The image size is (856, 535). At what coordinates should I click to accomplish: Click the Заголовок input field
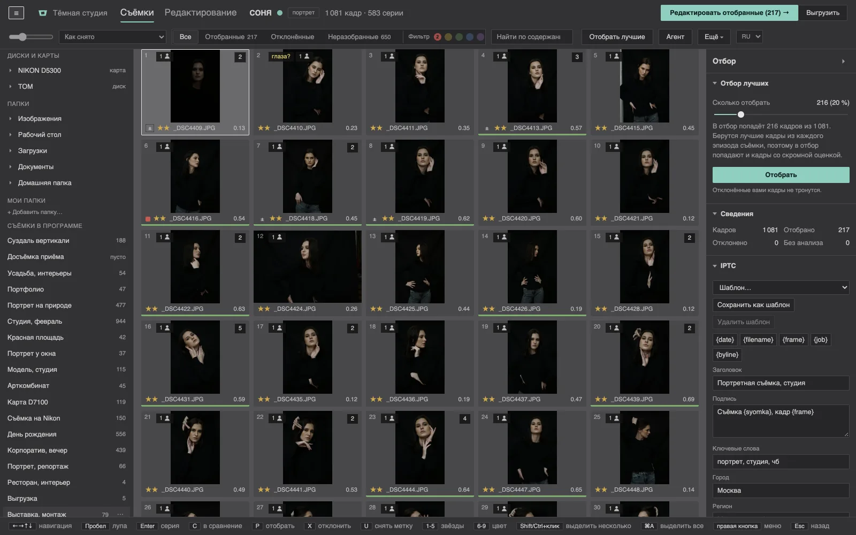781,383
